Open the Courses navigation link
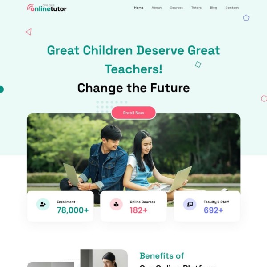This screenshot has height=267, width=267. tap(176, 8)
